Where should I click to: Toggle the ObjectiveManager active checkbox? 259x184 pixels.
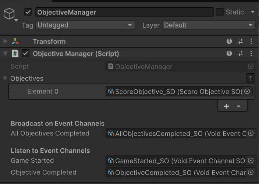(x=28, y=12)
